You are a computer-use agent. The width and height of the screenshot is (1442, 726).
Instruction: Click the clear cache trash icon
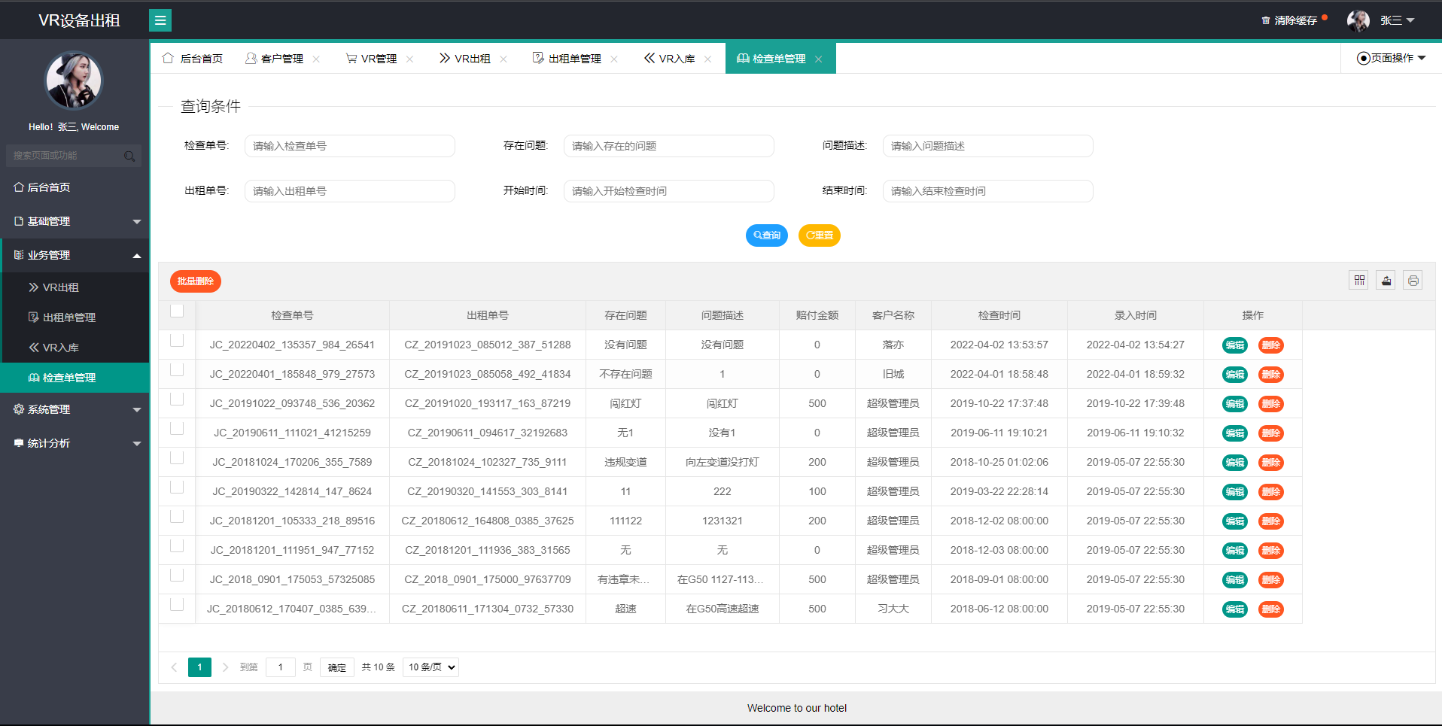point(1266,20)
